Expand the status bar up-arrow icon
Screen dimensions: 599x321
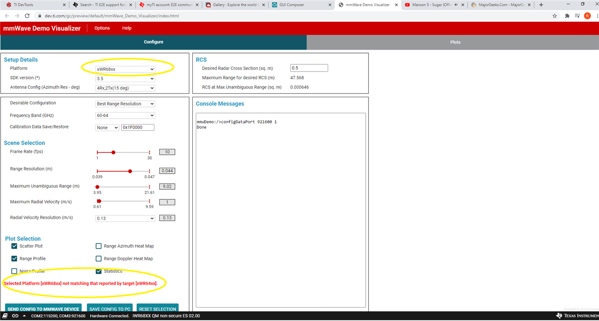pyautogui.click(x=23, y=316)
